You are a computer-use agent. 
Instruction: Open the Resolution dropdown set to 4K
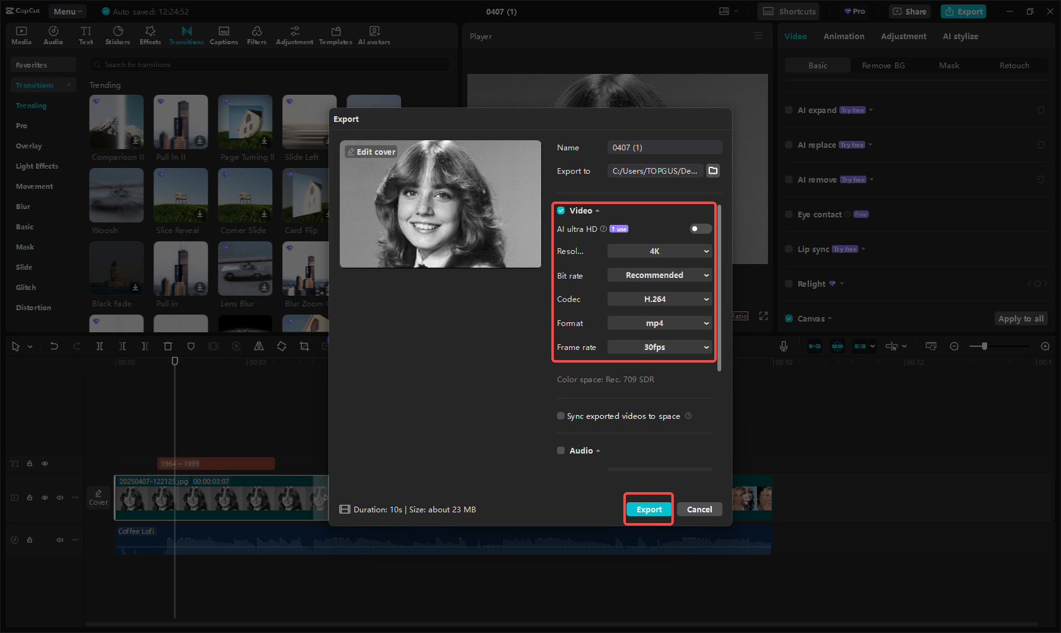659,251
